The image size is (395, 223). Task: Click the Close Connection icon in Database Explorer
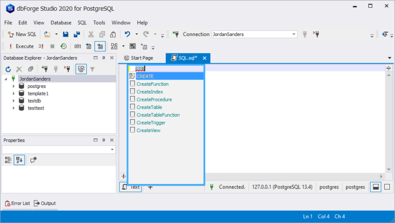click(x=67, y=69)
